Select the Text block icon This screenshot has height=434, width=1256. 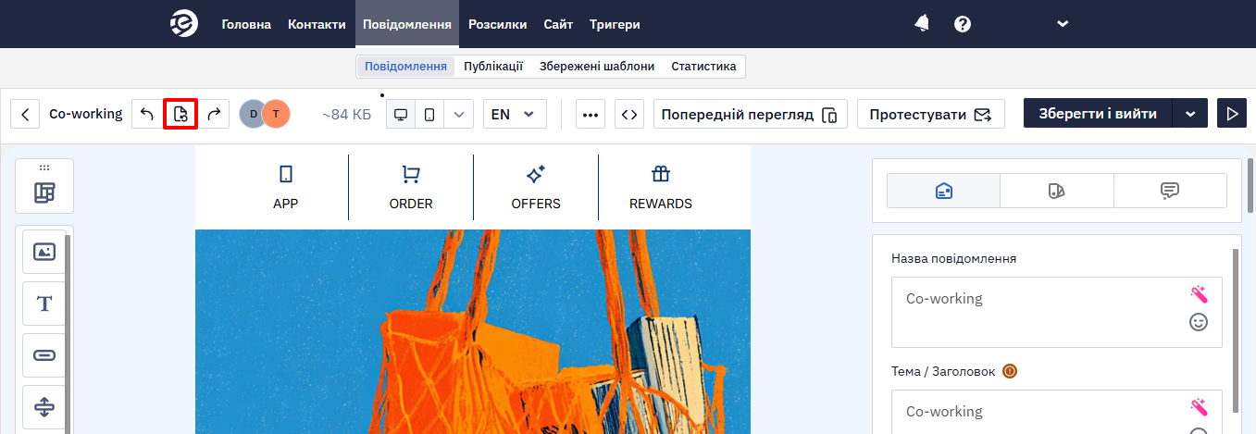point(44,304)
